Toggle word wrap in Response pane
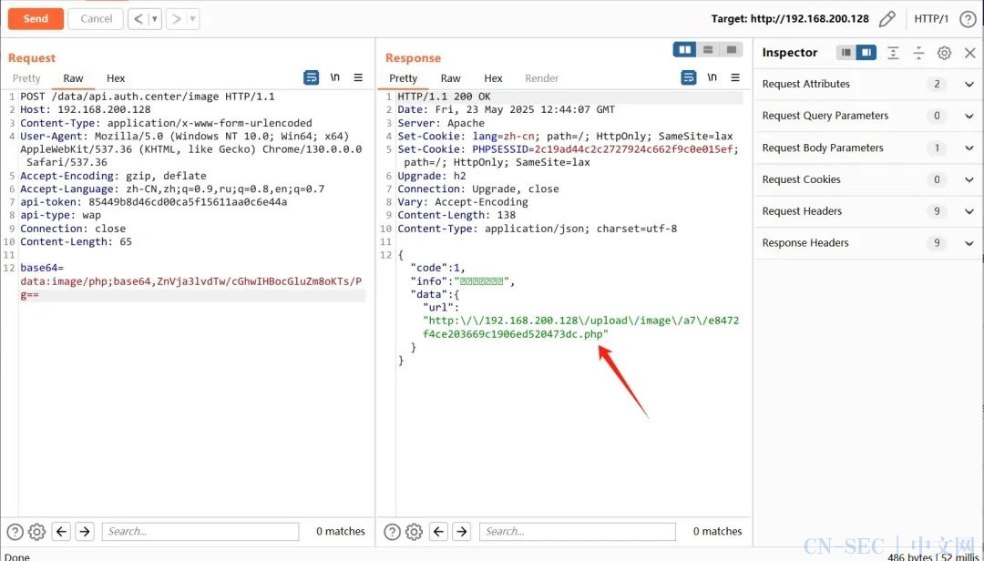Image resolution: width=984 pixels, height=561 pixels. coord(689,77)
